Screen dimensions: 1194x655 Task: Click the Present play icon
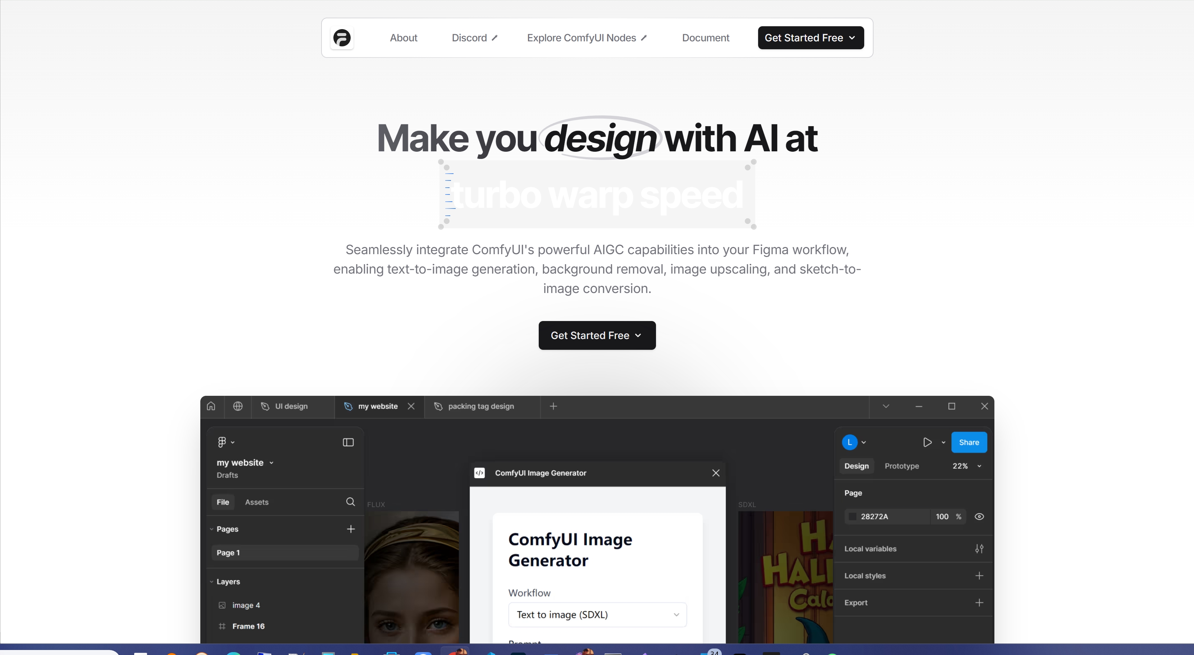click(927, 443)
